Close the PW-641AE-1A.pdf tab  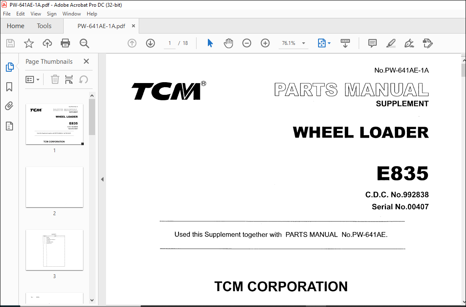(x=133, y=26)
